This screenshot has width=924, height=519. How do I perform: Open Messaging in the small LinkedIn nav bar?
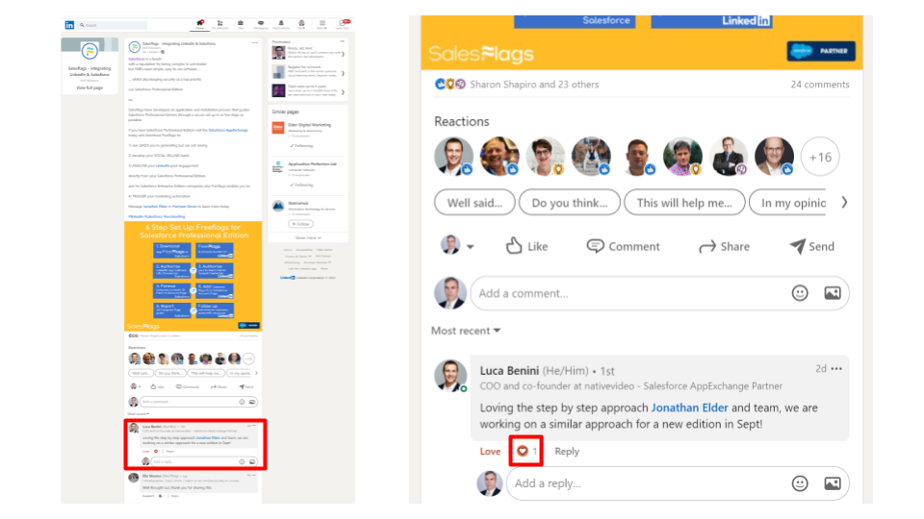point(261,25)
